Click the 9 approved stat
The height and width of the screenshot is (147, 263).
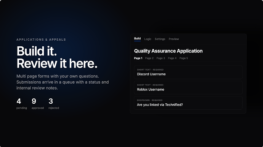coord(38,104)
